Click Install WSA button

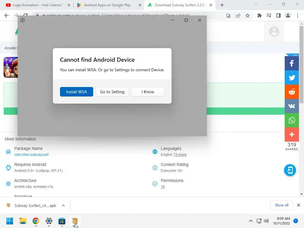click(76, 92)
